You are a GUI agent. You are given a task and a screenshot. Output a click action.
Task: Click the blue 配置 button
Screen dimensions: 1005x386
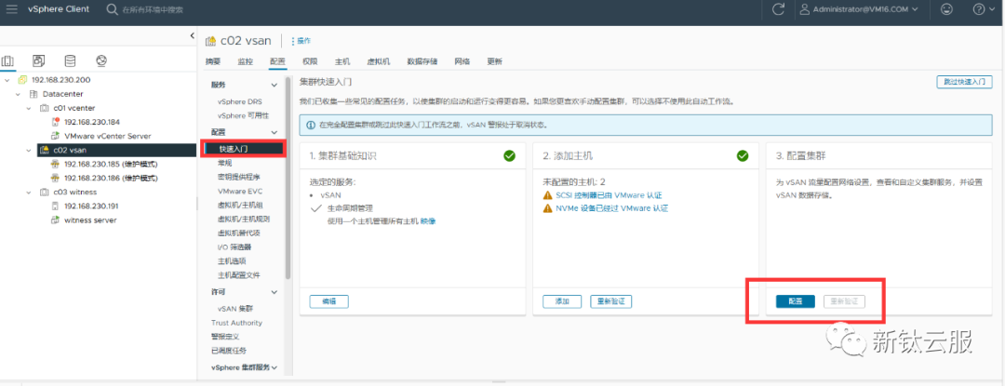pos(795,300)
